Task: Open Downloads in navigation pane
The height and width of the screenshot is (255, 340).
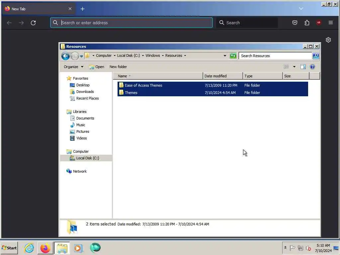Action: pos(85,92)
